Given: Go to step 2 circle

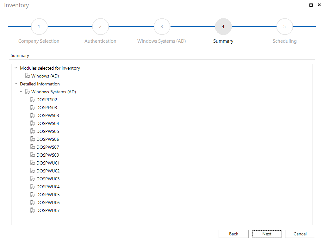Looking at the screenshot, I should tap(100, 27).
